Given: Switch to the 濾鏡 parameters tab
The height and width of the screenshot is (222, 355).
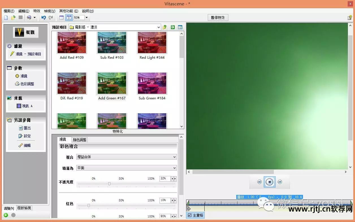Looking at the screenshot, I should [62, 140].
